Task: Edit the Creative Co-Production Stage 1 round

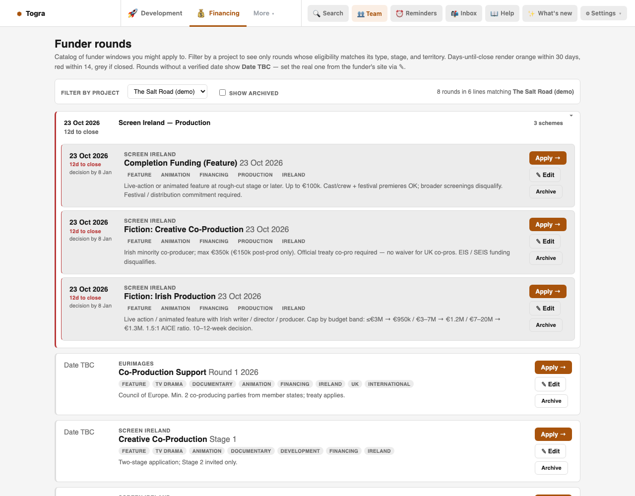Action: 551,451
